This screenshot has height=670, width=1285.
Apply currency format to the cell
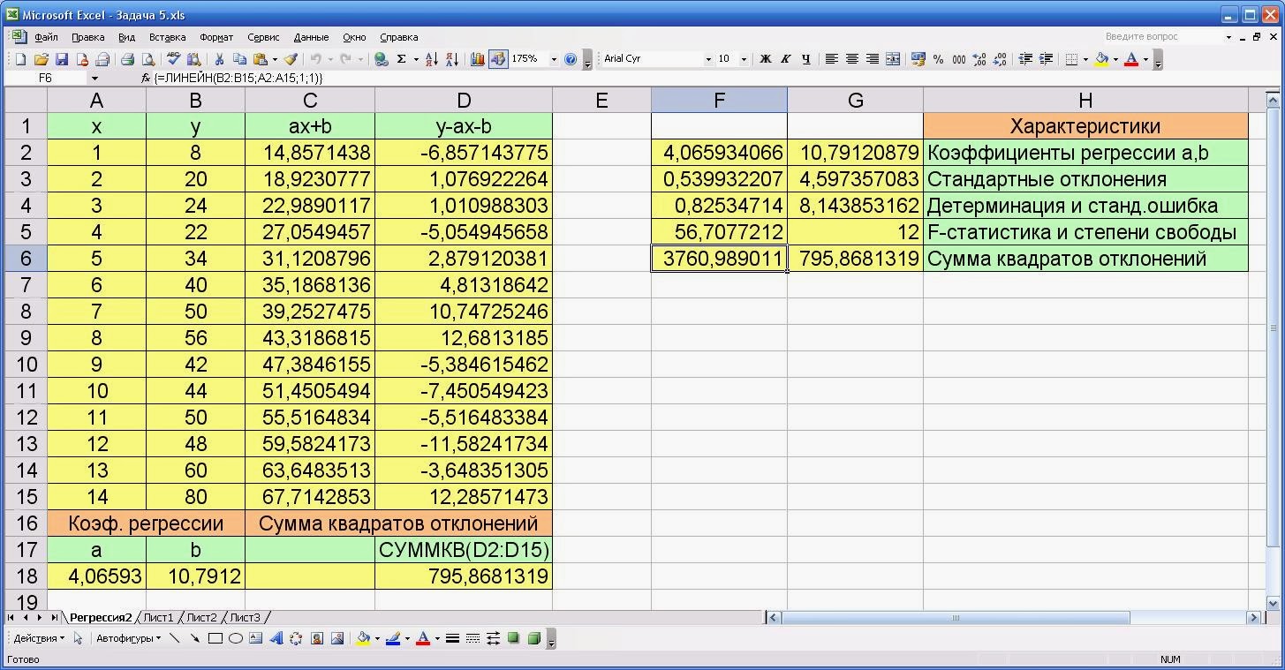tap(918, 59)
